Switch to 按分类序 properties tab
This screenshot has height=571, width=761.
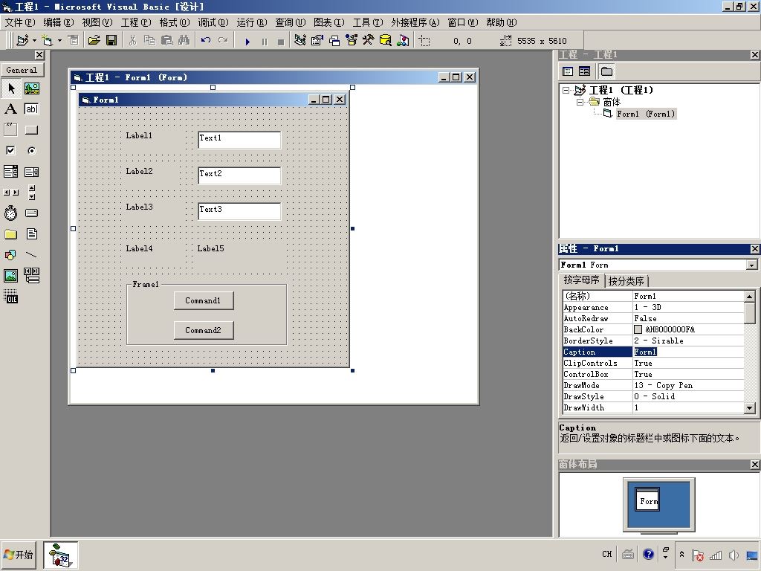(626, 281)
